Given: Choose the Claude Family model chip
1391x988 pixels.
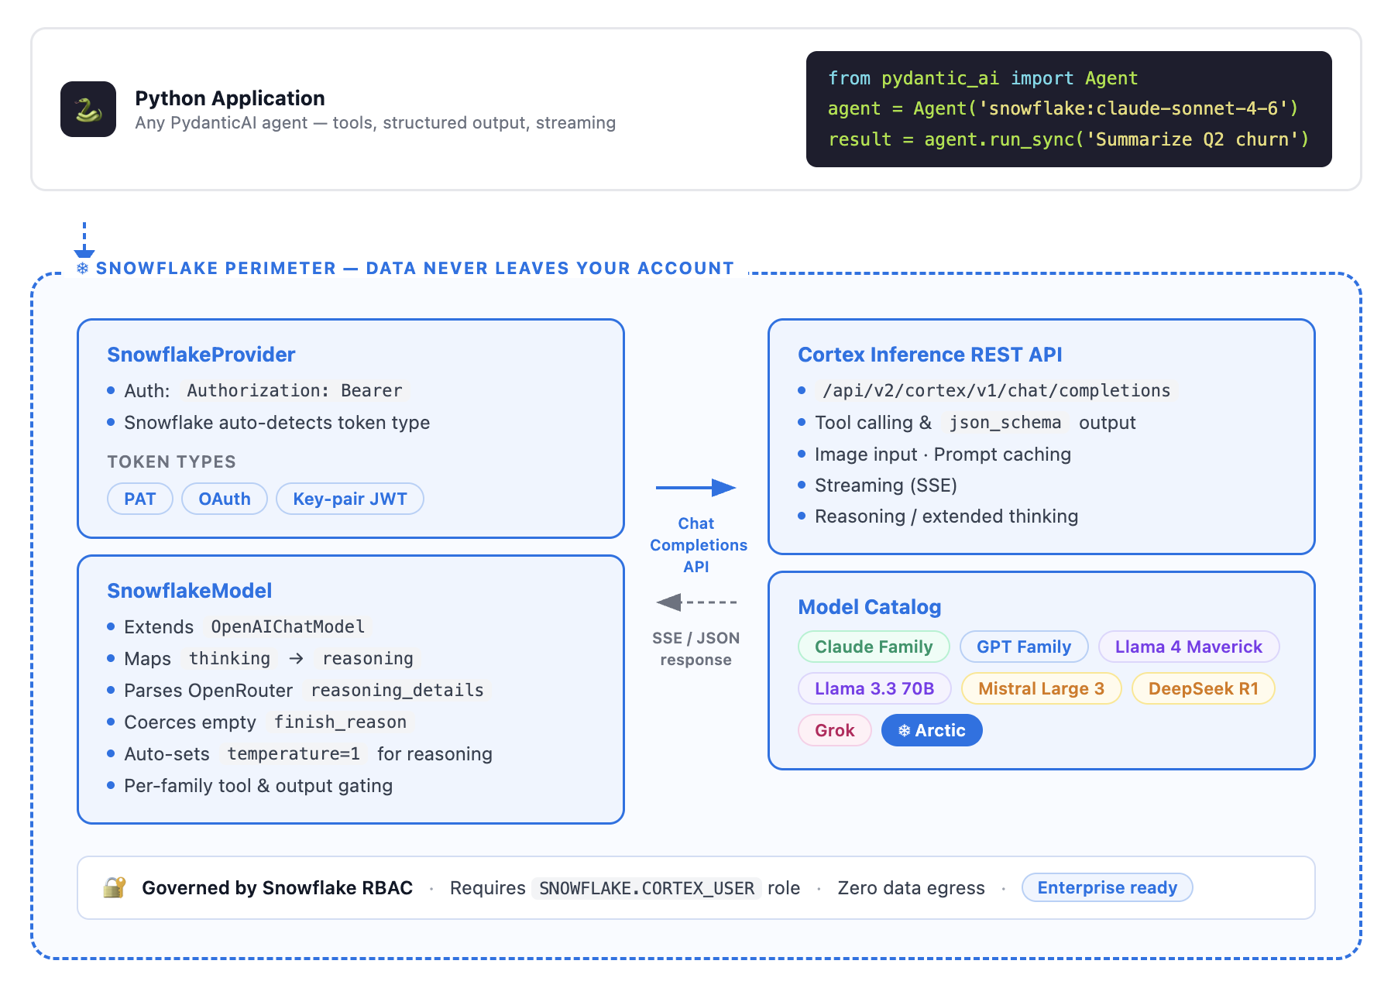Looking at the screenshot, I should click(874, 647).
